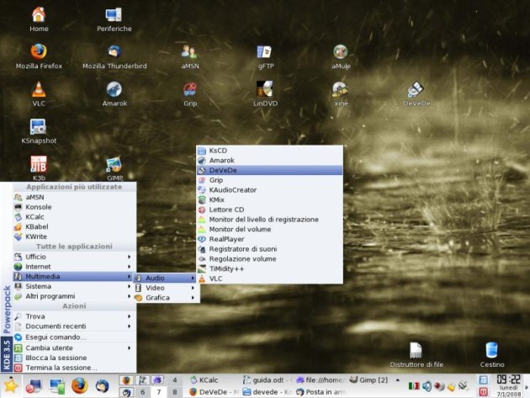The width and height of the screenshot is (530, 398).
Task: Expand the Grafica submenu
Action: (x=157, y=298)
